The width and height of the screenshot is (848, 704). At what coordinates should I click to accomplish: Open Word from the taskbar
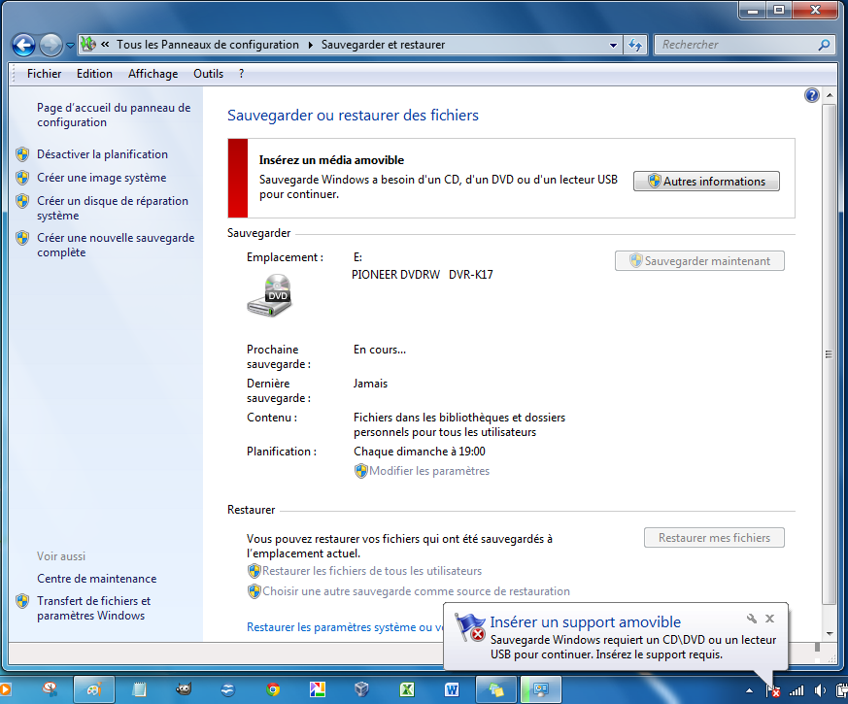coord(452,689)
